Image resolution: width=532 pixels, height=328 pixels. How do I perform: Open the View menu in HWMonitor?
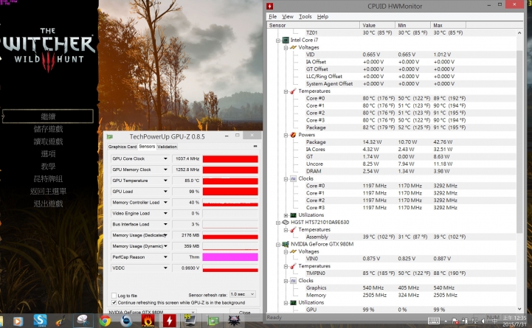coord(287,16)
